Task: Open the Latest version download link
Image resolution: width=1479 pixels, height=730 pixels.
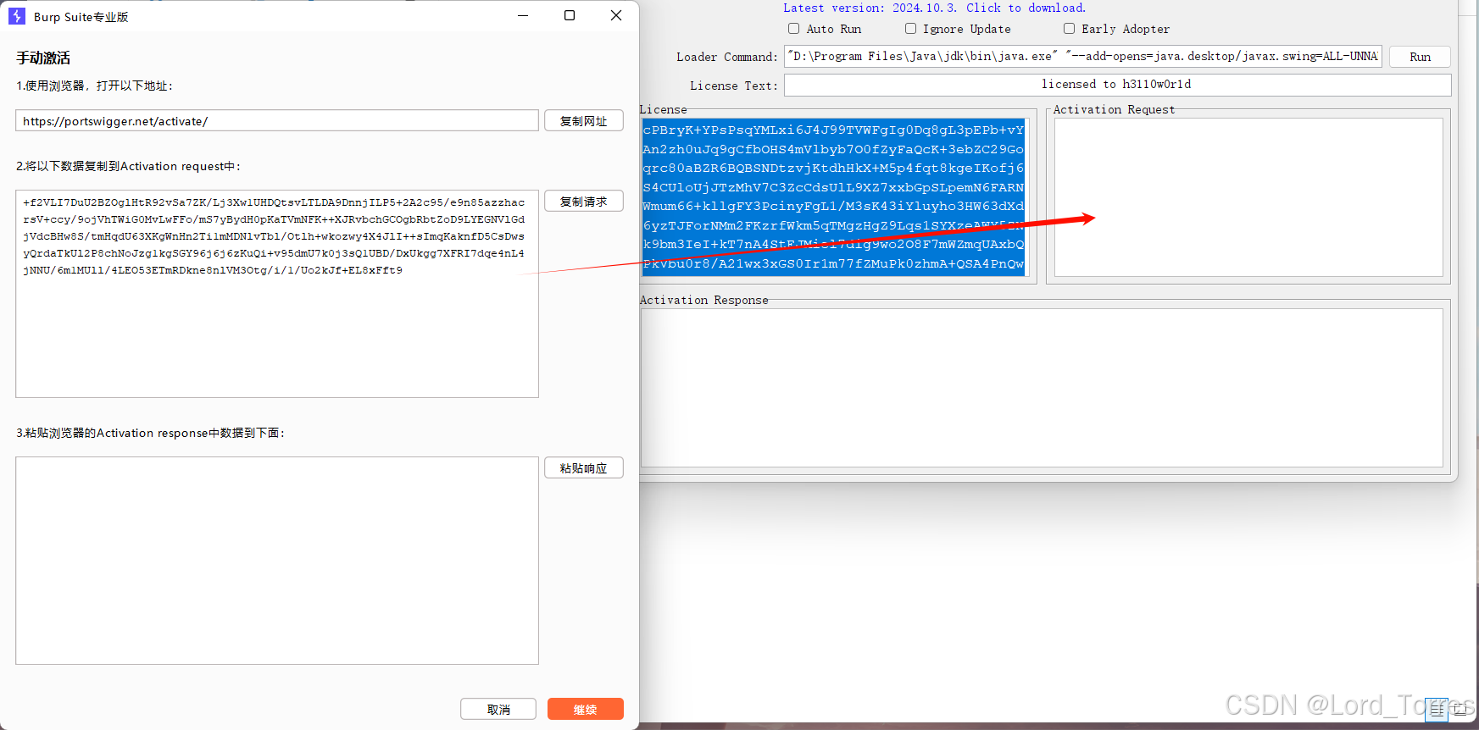Action: [934, 8]
